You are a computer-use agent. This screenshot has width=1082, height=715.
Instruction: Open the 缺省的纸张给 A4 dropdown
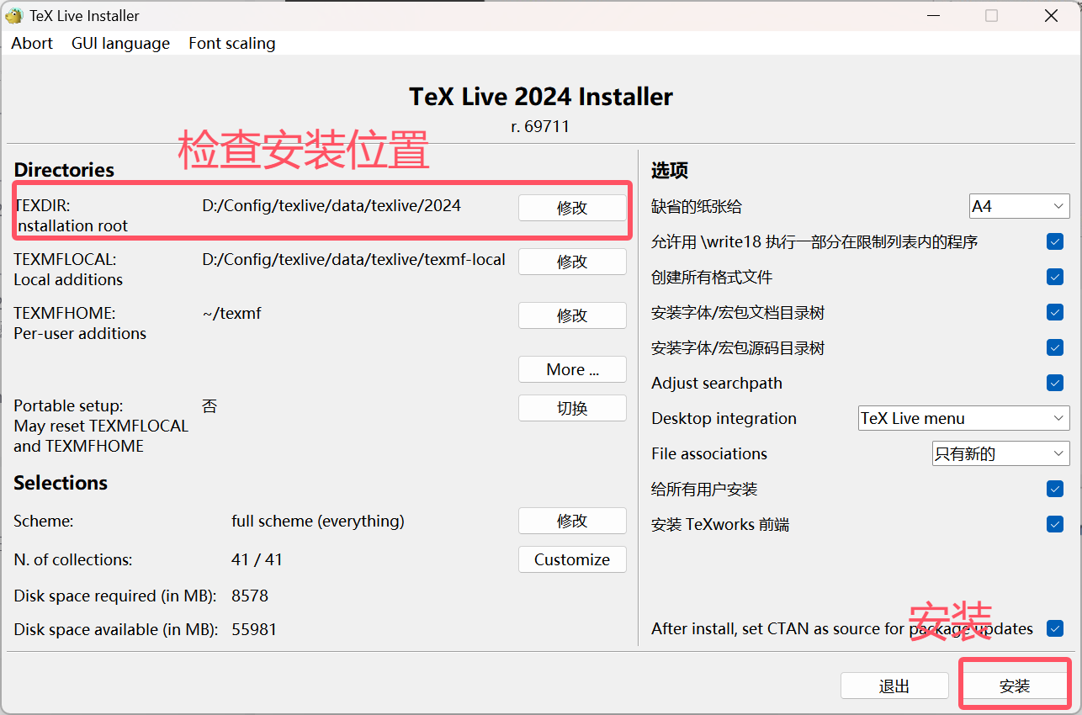[x=1019, y=206]
